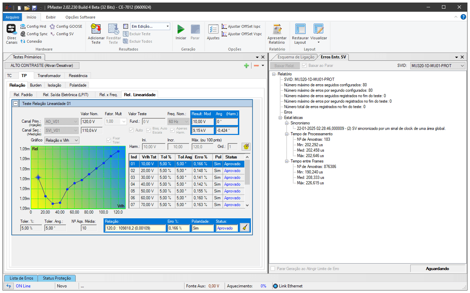Open Config GOOSE in the Hardware group

pos(66,27)
